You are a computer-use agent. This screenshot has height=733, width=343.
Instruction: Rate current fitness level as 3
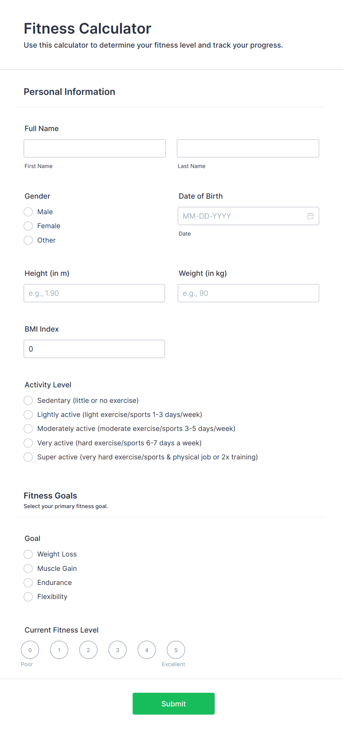118,650
